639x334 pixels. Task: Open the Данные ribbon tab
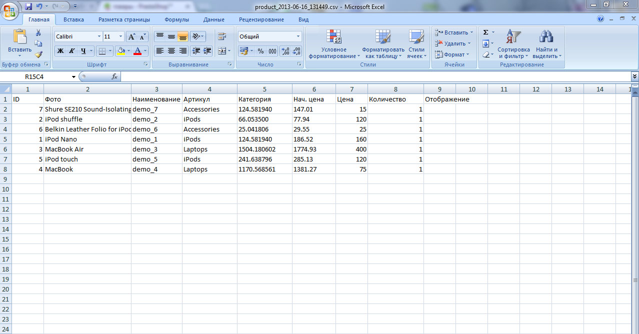point(213,19)
